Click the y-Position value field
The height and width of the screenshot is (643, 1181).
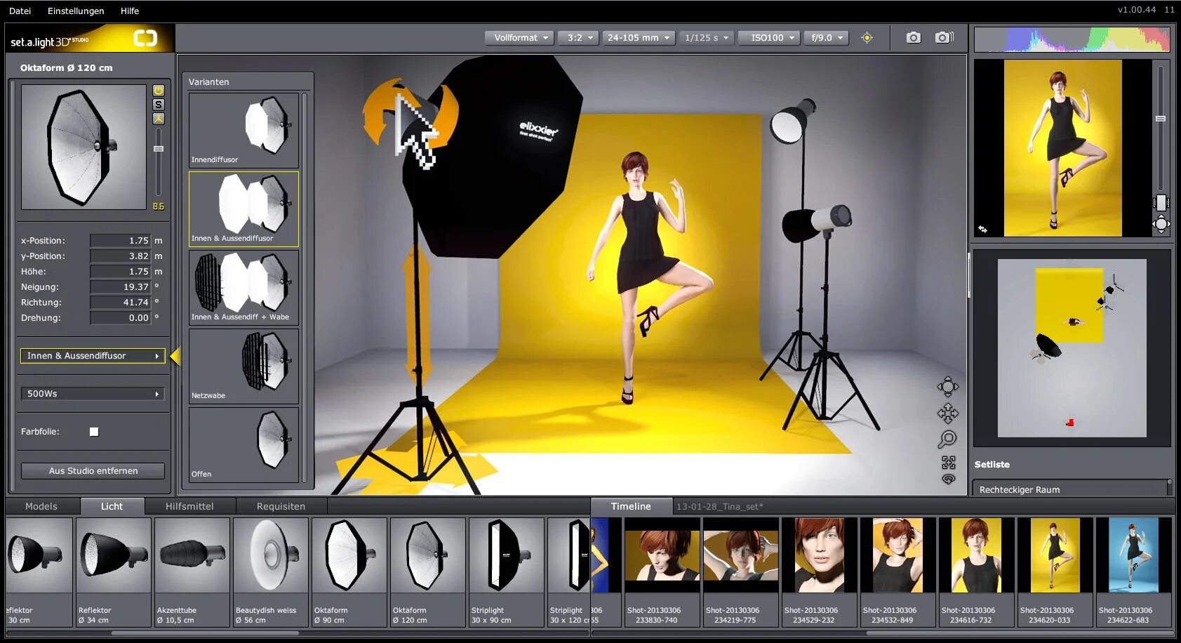tap(120, 256)
